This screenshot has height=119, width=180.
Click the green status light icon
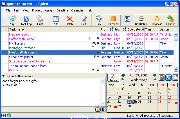coord(9,115)
